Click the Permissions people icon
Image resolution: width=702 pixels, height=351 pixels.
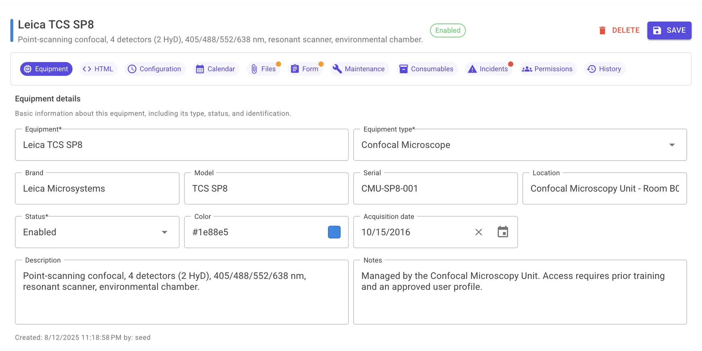coord(527,69)
